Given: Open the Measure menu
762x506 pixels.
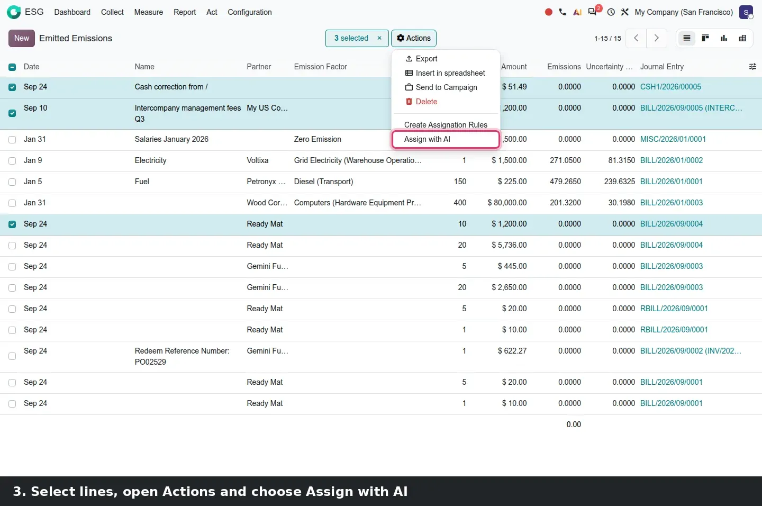Looking at the screenshot, I should coord(149,12).
